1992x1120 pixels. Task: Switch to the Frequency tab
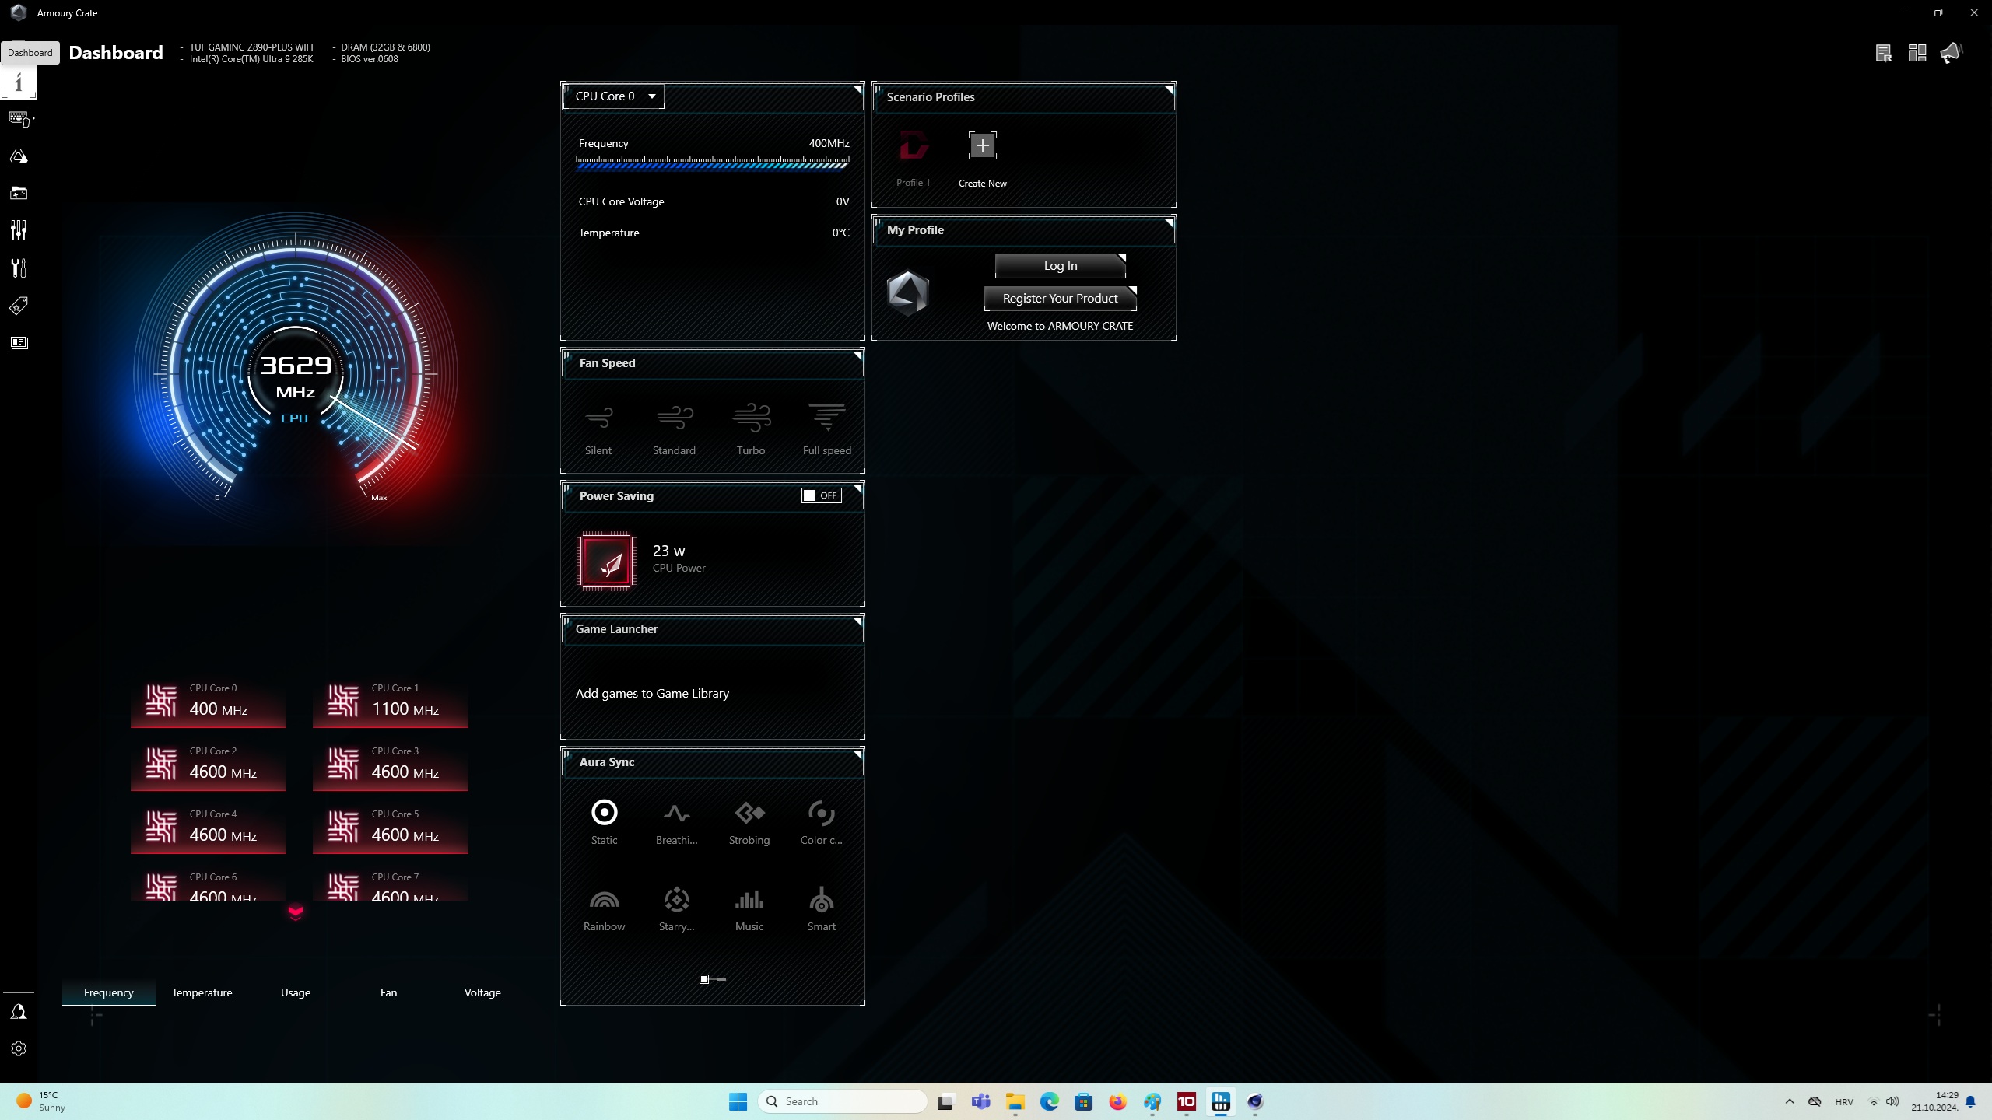(109, 992)
